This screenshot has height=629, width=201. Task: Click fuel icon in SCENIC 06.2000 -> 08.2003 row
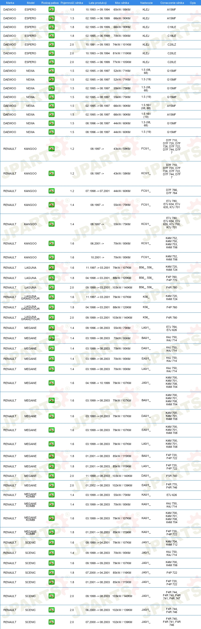pyautogui.click(x=51, y=610)
